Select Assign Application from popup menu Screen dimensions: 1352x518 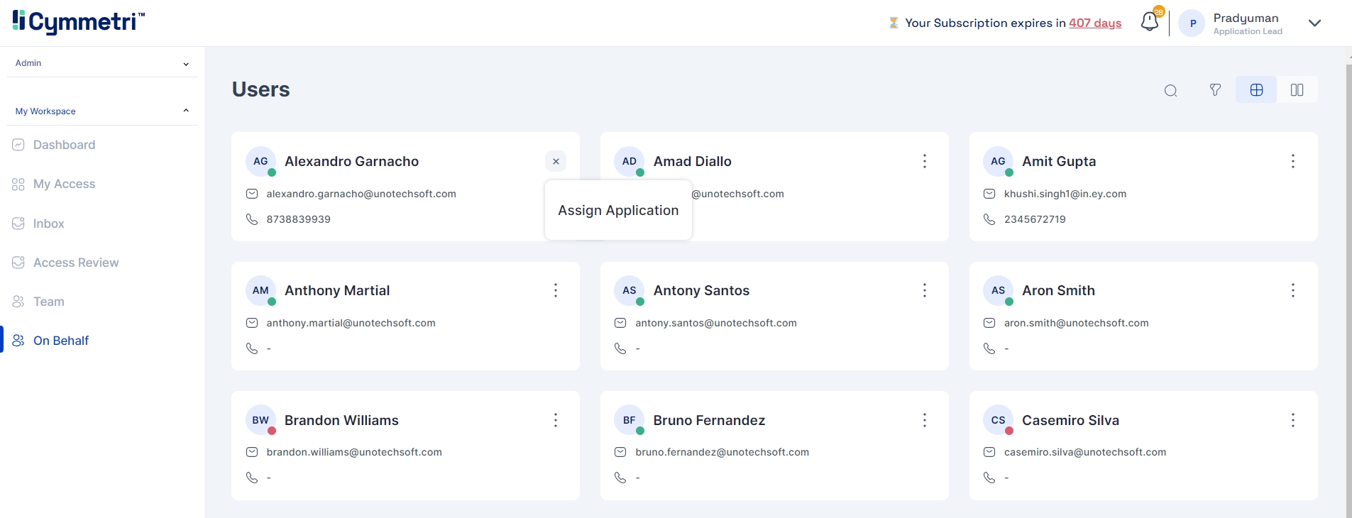(x=617, y=210)
